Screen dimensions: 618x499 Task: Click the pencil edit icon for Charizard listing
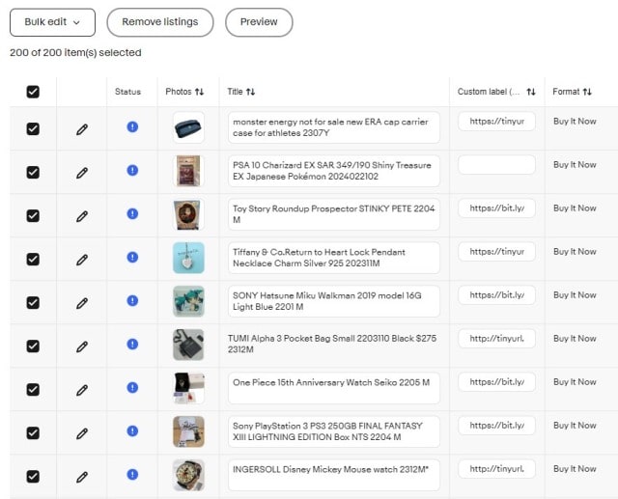tap(82, 173)
